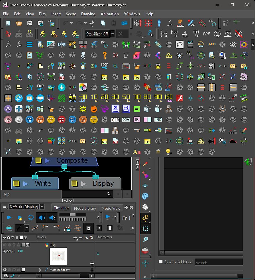The image size is (255, 280).
Task: Expand the toolbar overflow beside Fr 1
Action: click(x=133, y=215)
